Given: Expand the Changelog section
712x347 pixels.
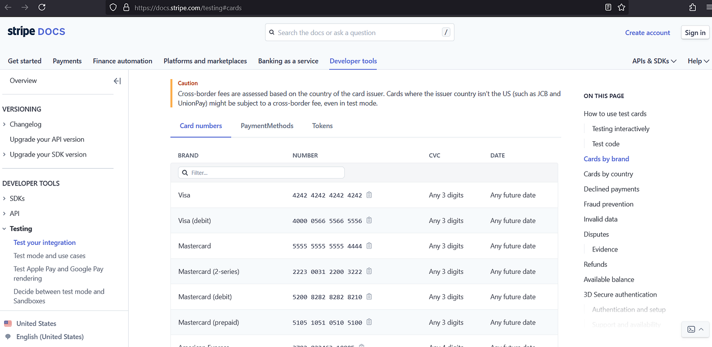Looking at the screenshot, I should (5, 124).
